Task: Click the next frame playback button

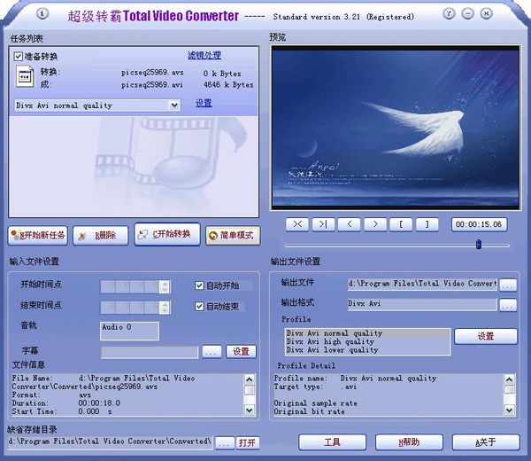Action: (x=323, y=224)
